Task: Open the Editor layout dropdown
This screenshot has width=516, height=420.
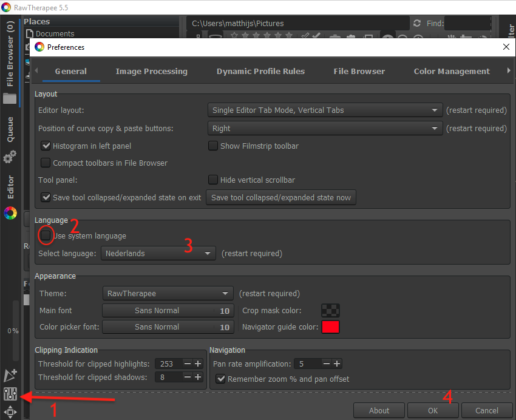Action: (x=325, y=110)
